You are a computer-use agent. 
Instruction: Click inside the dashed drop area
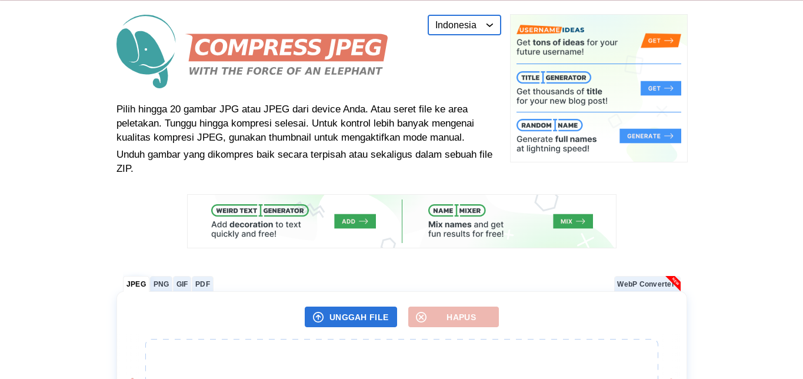click(401, 359)
